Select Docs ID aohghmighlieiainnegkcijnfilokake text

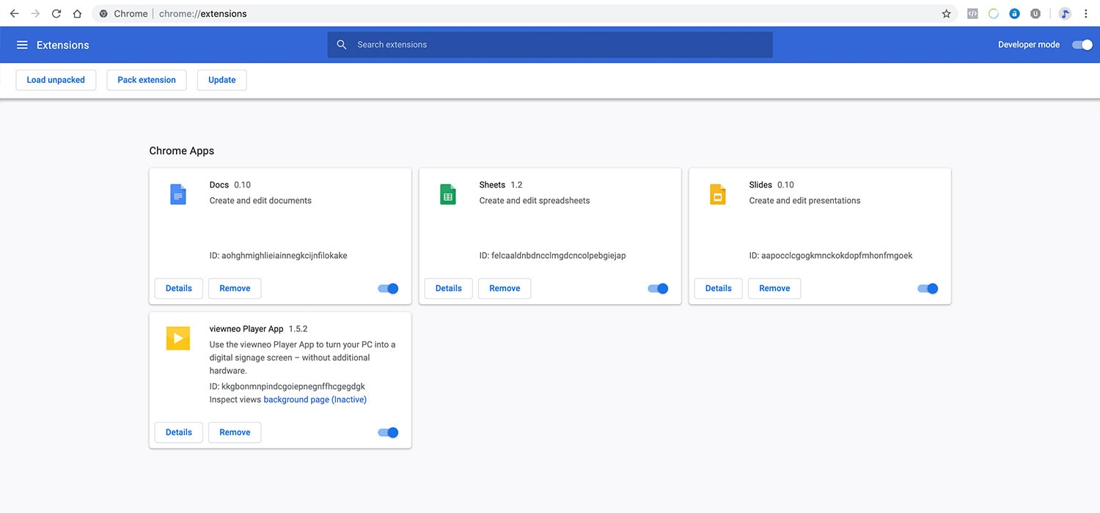(279, 256)
